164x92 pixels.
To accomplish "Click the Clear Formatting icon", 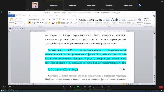I will coord(54,19).
